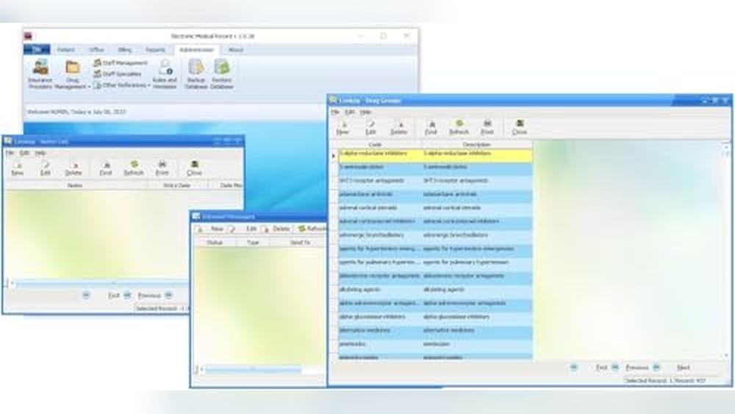The width and height of the screenshot is (735, 414).
Task: Switch to the Billing ribbon tab
Action: coord(125,50)
